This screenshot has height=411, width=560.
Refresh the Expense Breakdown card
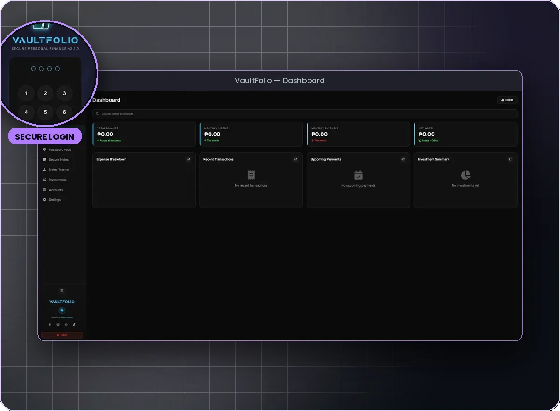click(x=189, y=159)
